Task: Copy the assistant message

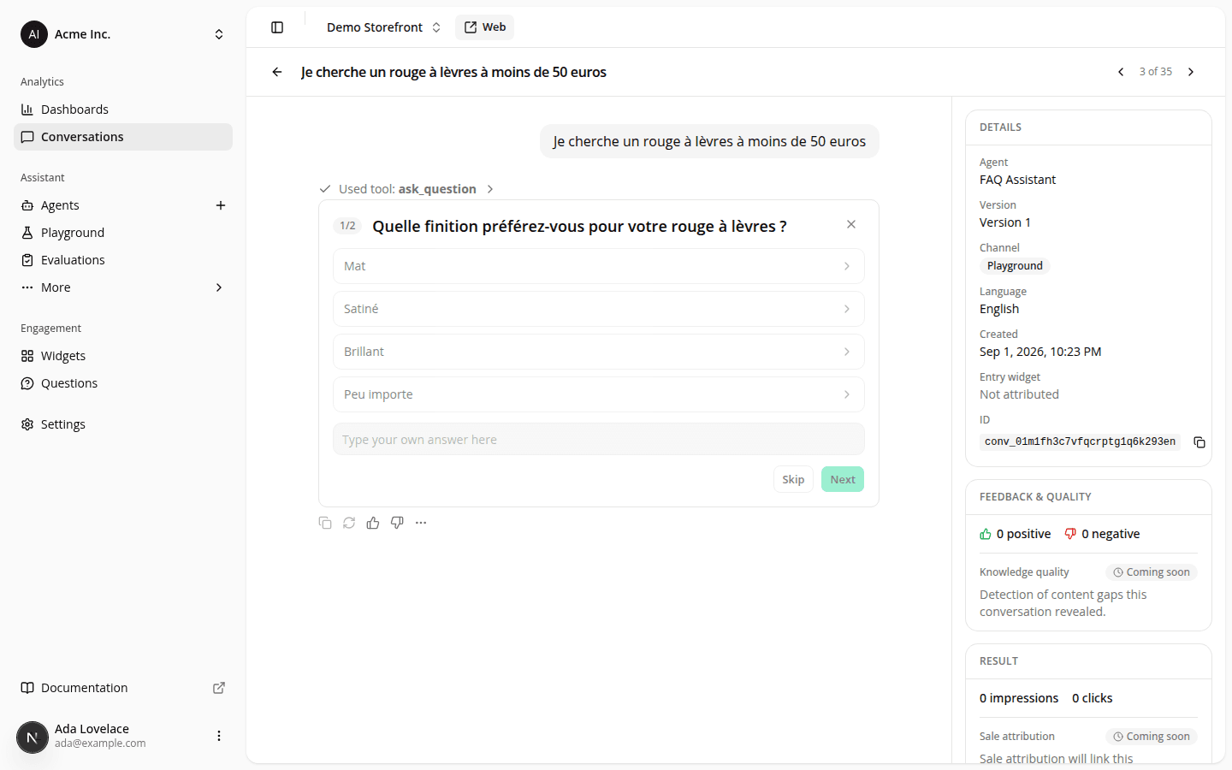Action: tap(325, 523)
